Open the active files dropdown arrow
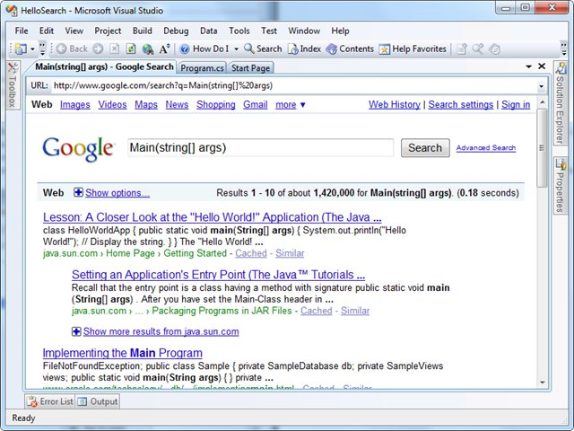The width and height of the screenshot is (574, 431). (x=528, y=66)
